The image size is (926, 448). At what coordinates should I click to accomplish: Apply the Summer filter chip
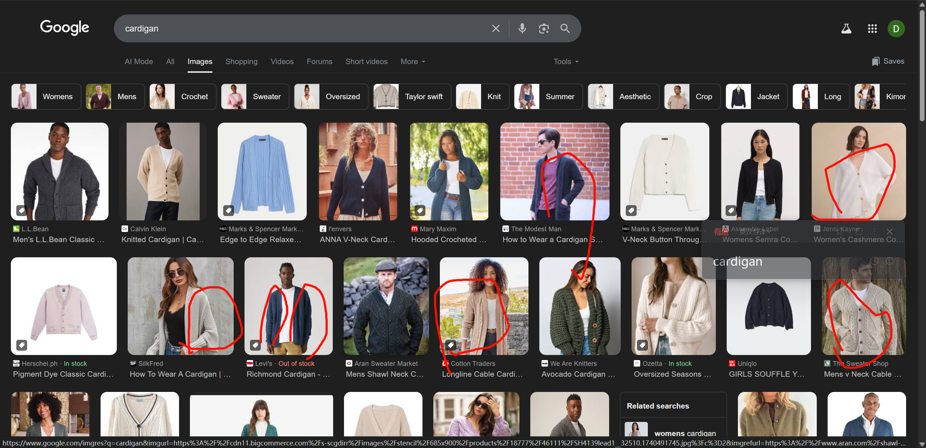click(x=548, y=97)
